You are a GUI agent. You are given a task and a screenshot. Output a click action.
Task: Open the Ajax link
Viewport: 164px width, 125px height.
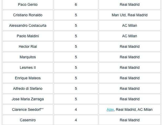pyautogui.click(x=110, y=110)
